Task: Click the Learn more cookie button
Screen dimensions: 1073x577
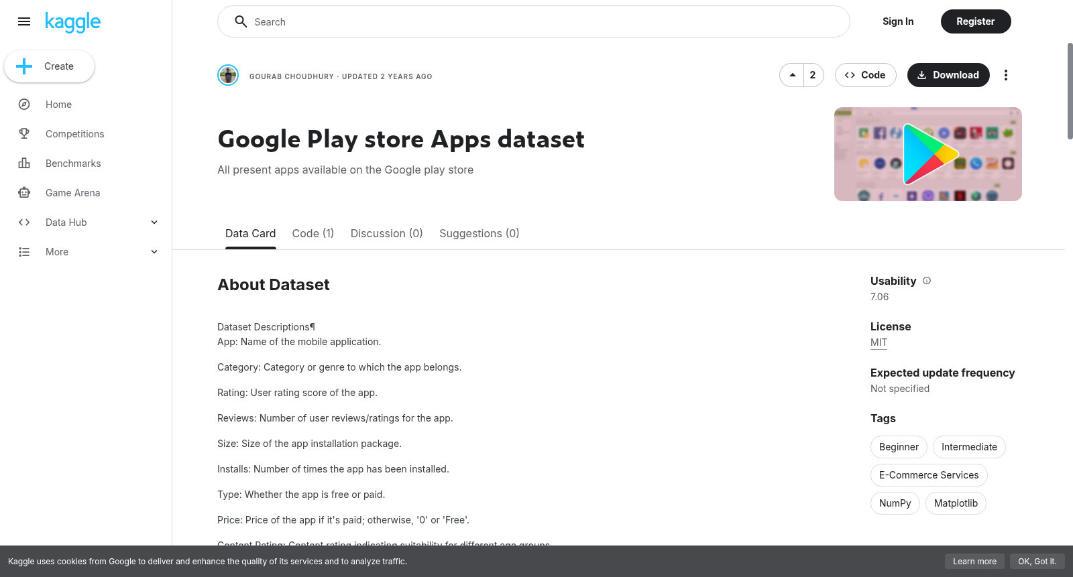Action: pyautogui.click(x=974, y=562)
